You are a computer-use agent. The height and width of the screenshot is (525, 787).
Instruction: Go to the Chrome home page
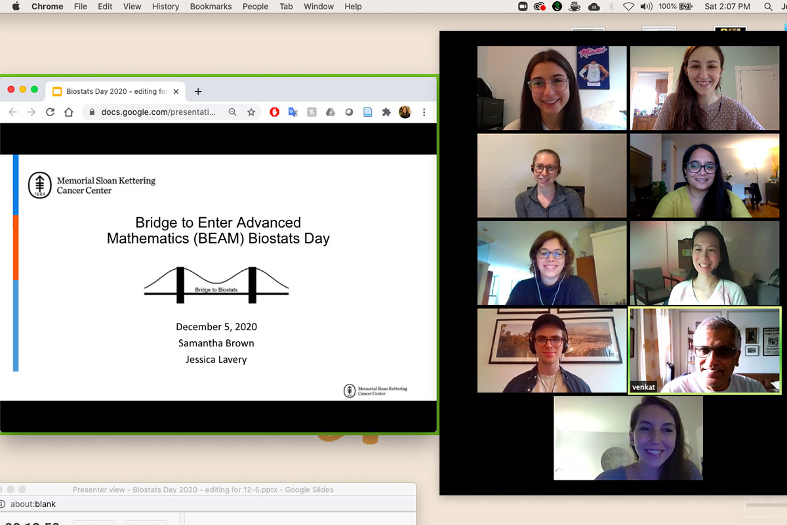(68, 112)
